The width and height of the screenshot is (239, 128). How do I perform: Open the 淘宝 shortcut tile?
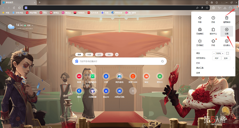(x=146, y=78)
